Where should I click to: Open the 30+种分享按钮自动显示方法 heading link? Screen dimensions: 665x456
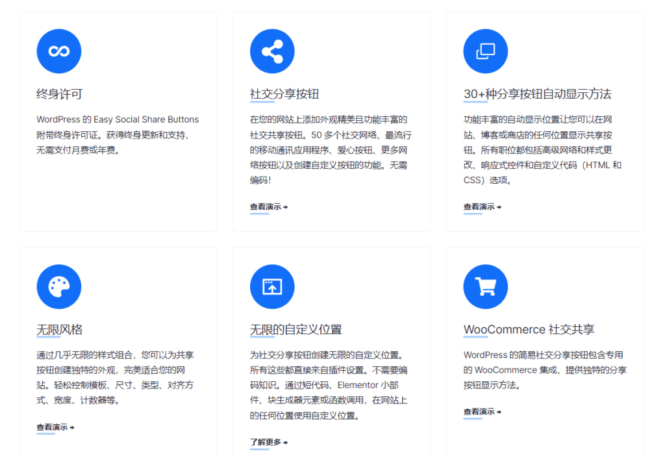pos(537,94)
